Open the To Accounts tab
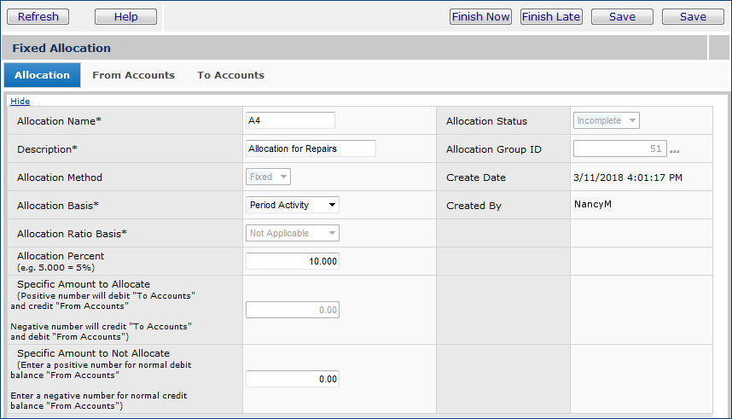 pos(230,75)
